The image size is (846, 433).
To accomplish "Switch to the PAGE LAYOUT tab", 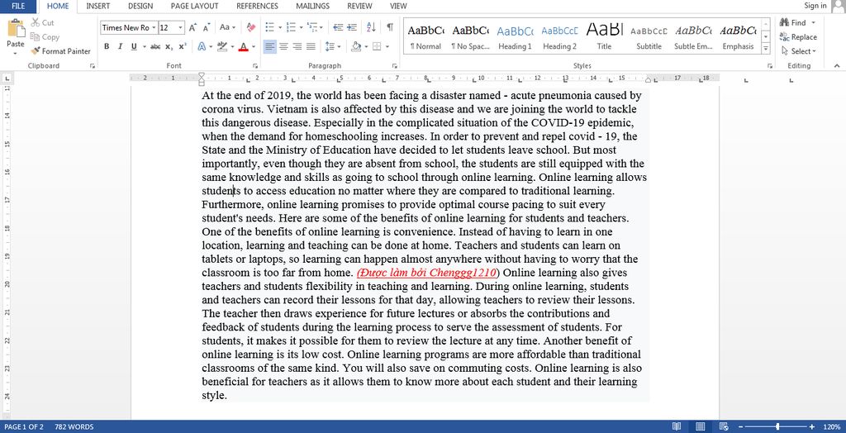I will [194, 7].
